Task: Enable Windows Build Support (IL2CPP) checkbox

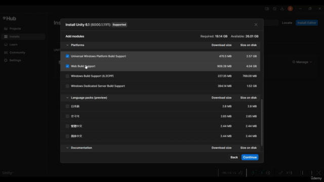Action: click(67, 76)
